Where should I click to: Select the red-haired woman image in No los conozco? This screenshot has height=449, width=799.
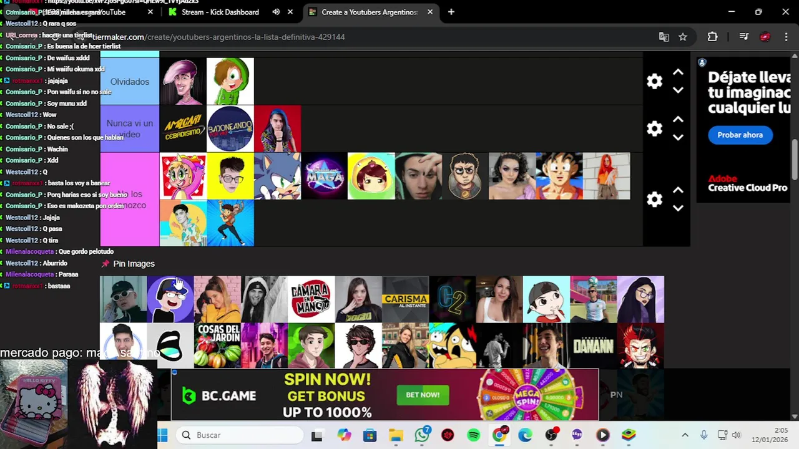(x=607, y=176)
